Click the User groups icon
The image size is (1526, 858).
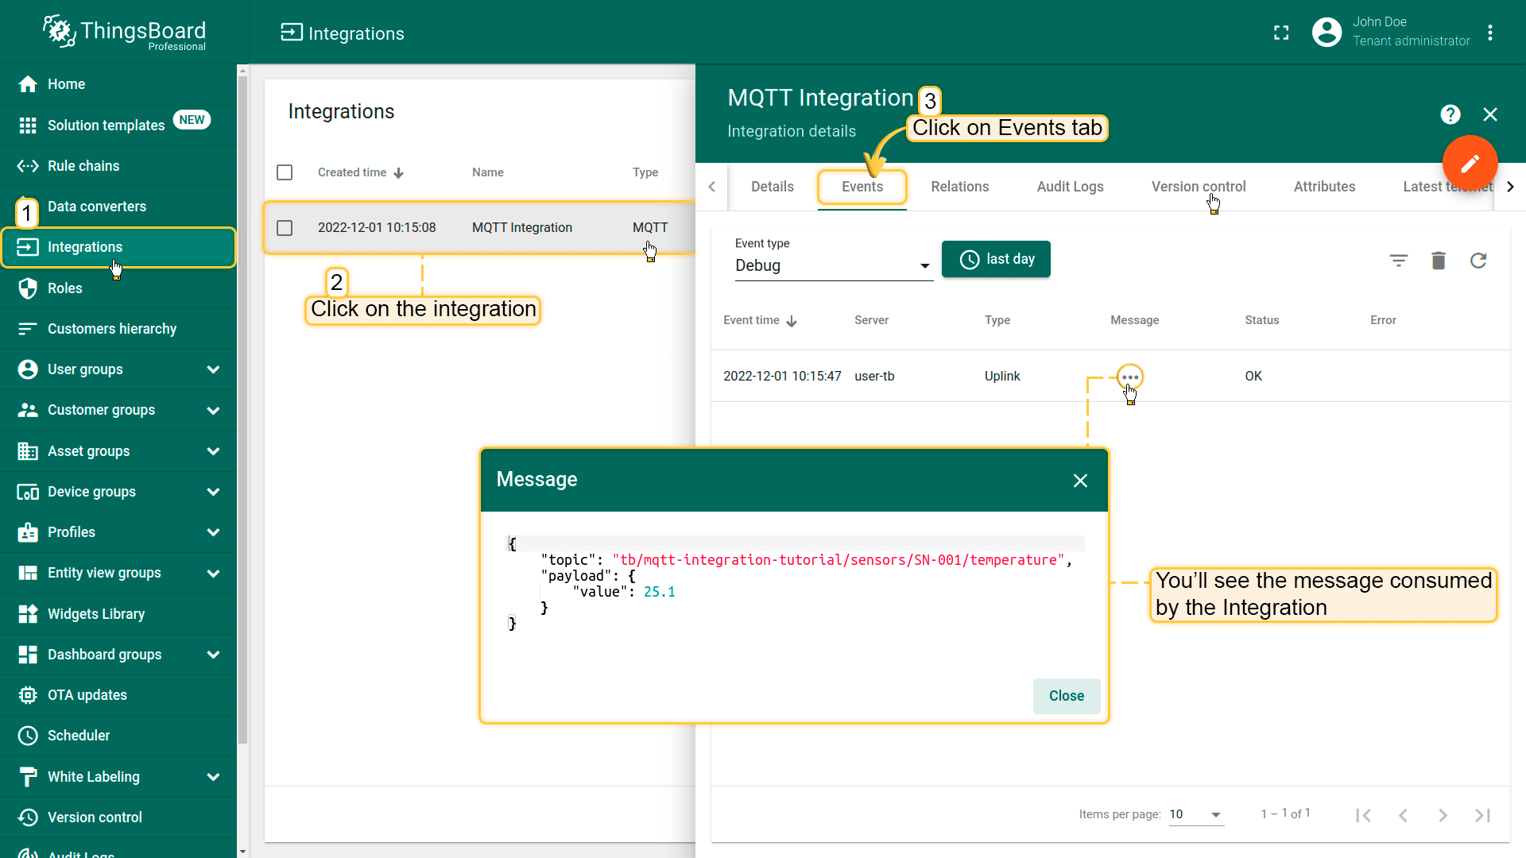[28, 369]
